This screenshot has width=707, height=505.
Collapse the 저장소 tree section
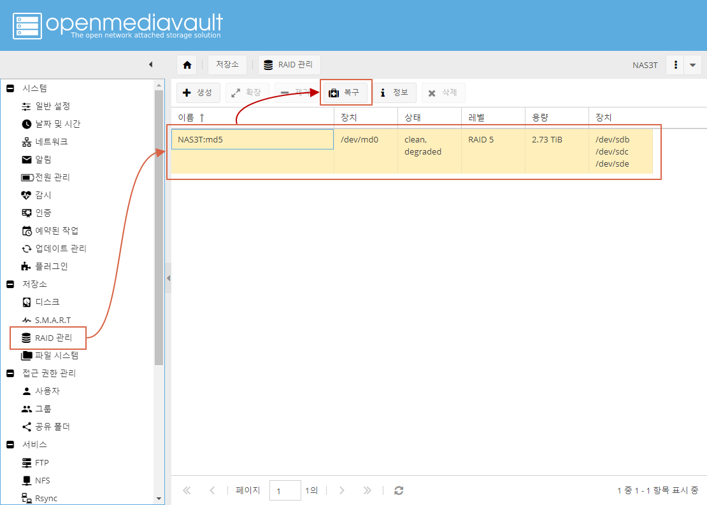[x=10, y=284]
